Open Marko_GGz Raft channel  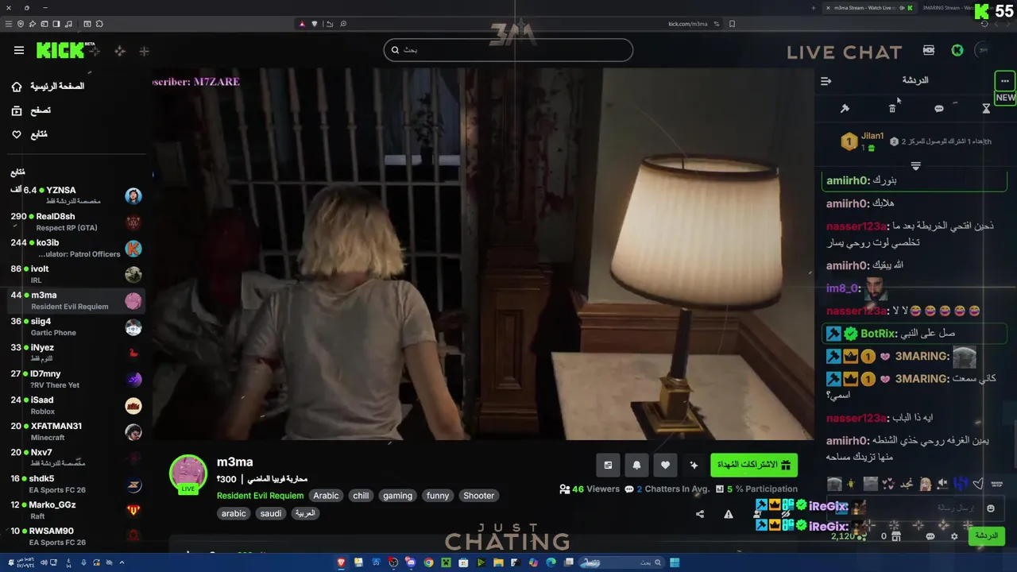[75, 509]
